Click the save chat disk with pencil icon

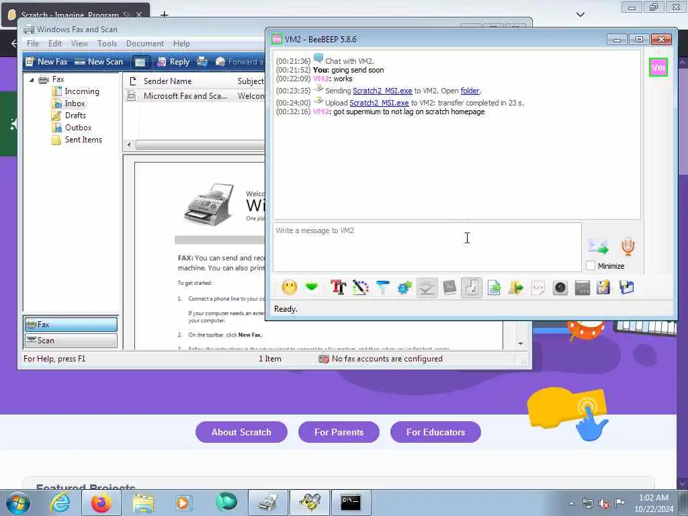pyautogui.click(x=604, y=288)
